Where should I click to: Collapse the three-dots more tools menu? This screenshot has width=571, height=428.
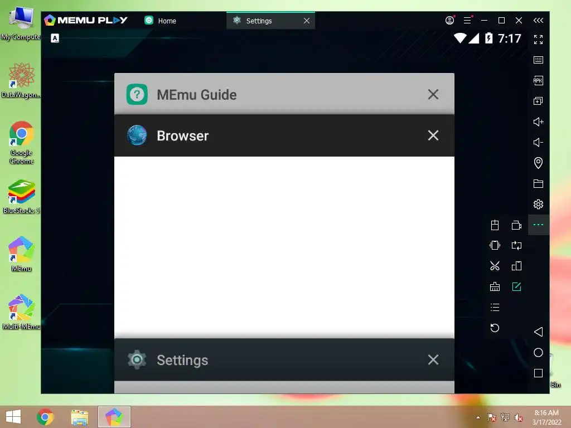[538, 225]
